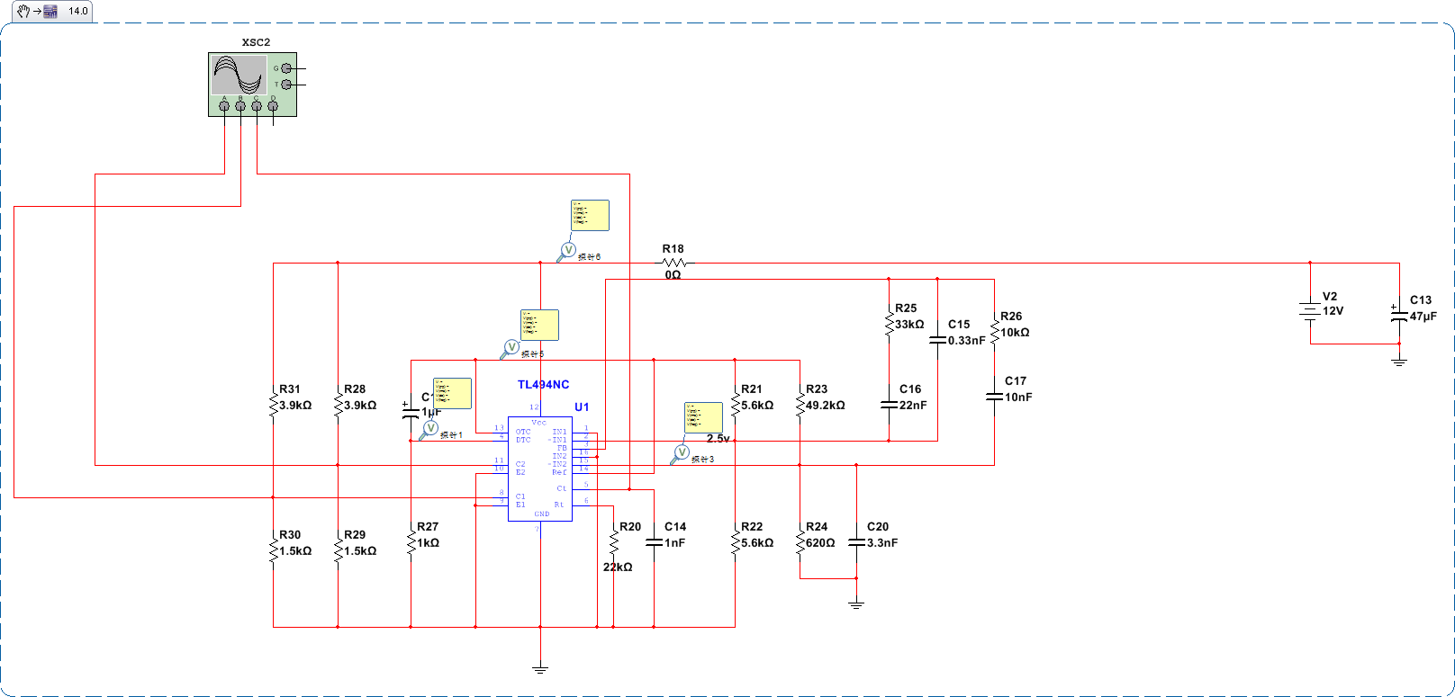Select resistor R24 symbol
Screen dimensions: 1455x697
800,542
